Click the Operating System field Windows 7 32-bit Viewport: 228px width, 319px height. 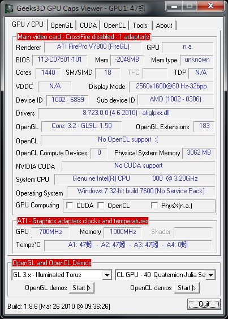(141, 192)
